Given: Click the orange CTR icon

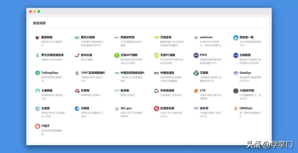Looking at the screenshot, I should [x=196, y=91].
